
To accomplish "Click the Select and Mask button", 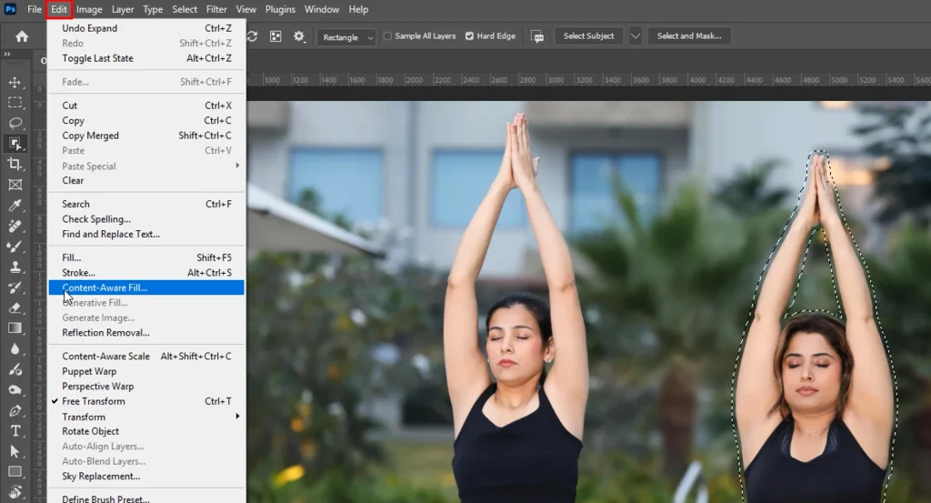I will pyautogui.click(x=689, y=35).
